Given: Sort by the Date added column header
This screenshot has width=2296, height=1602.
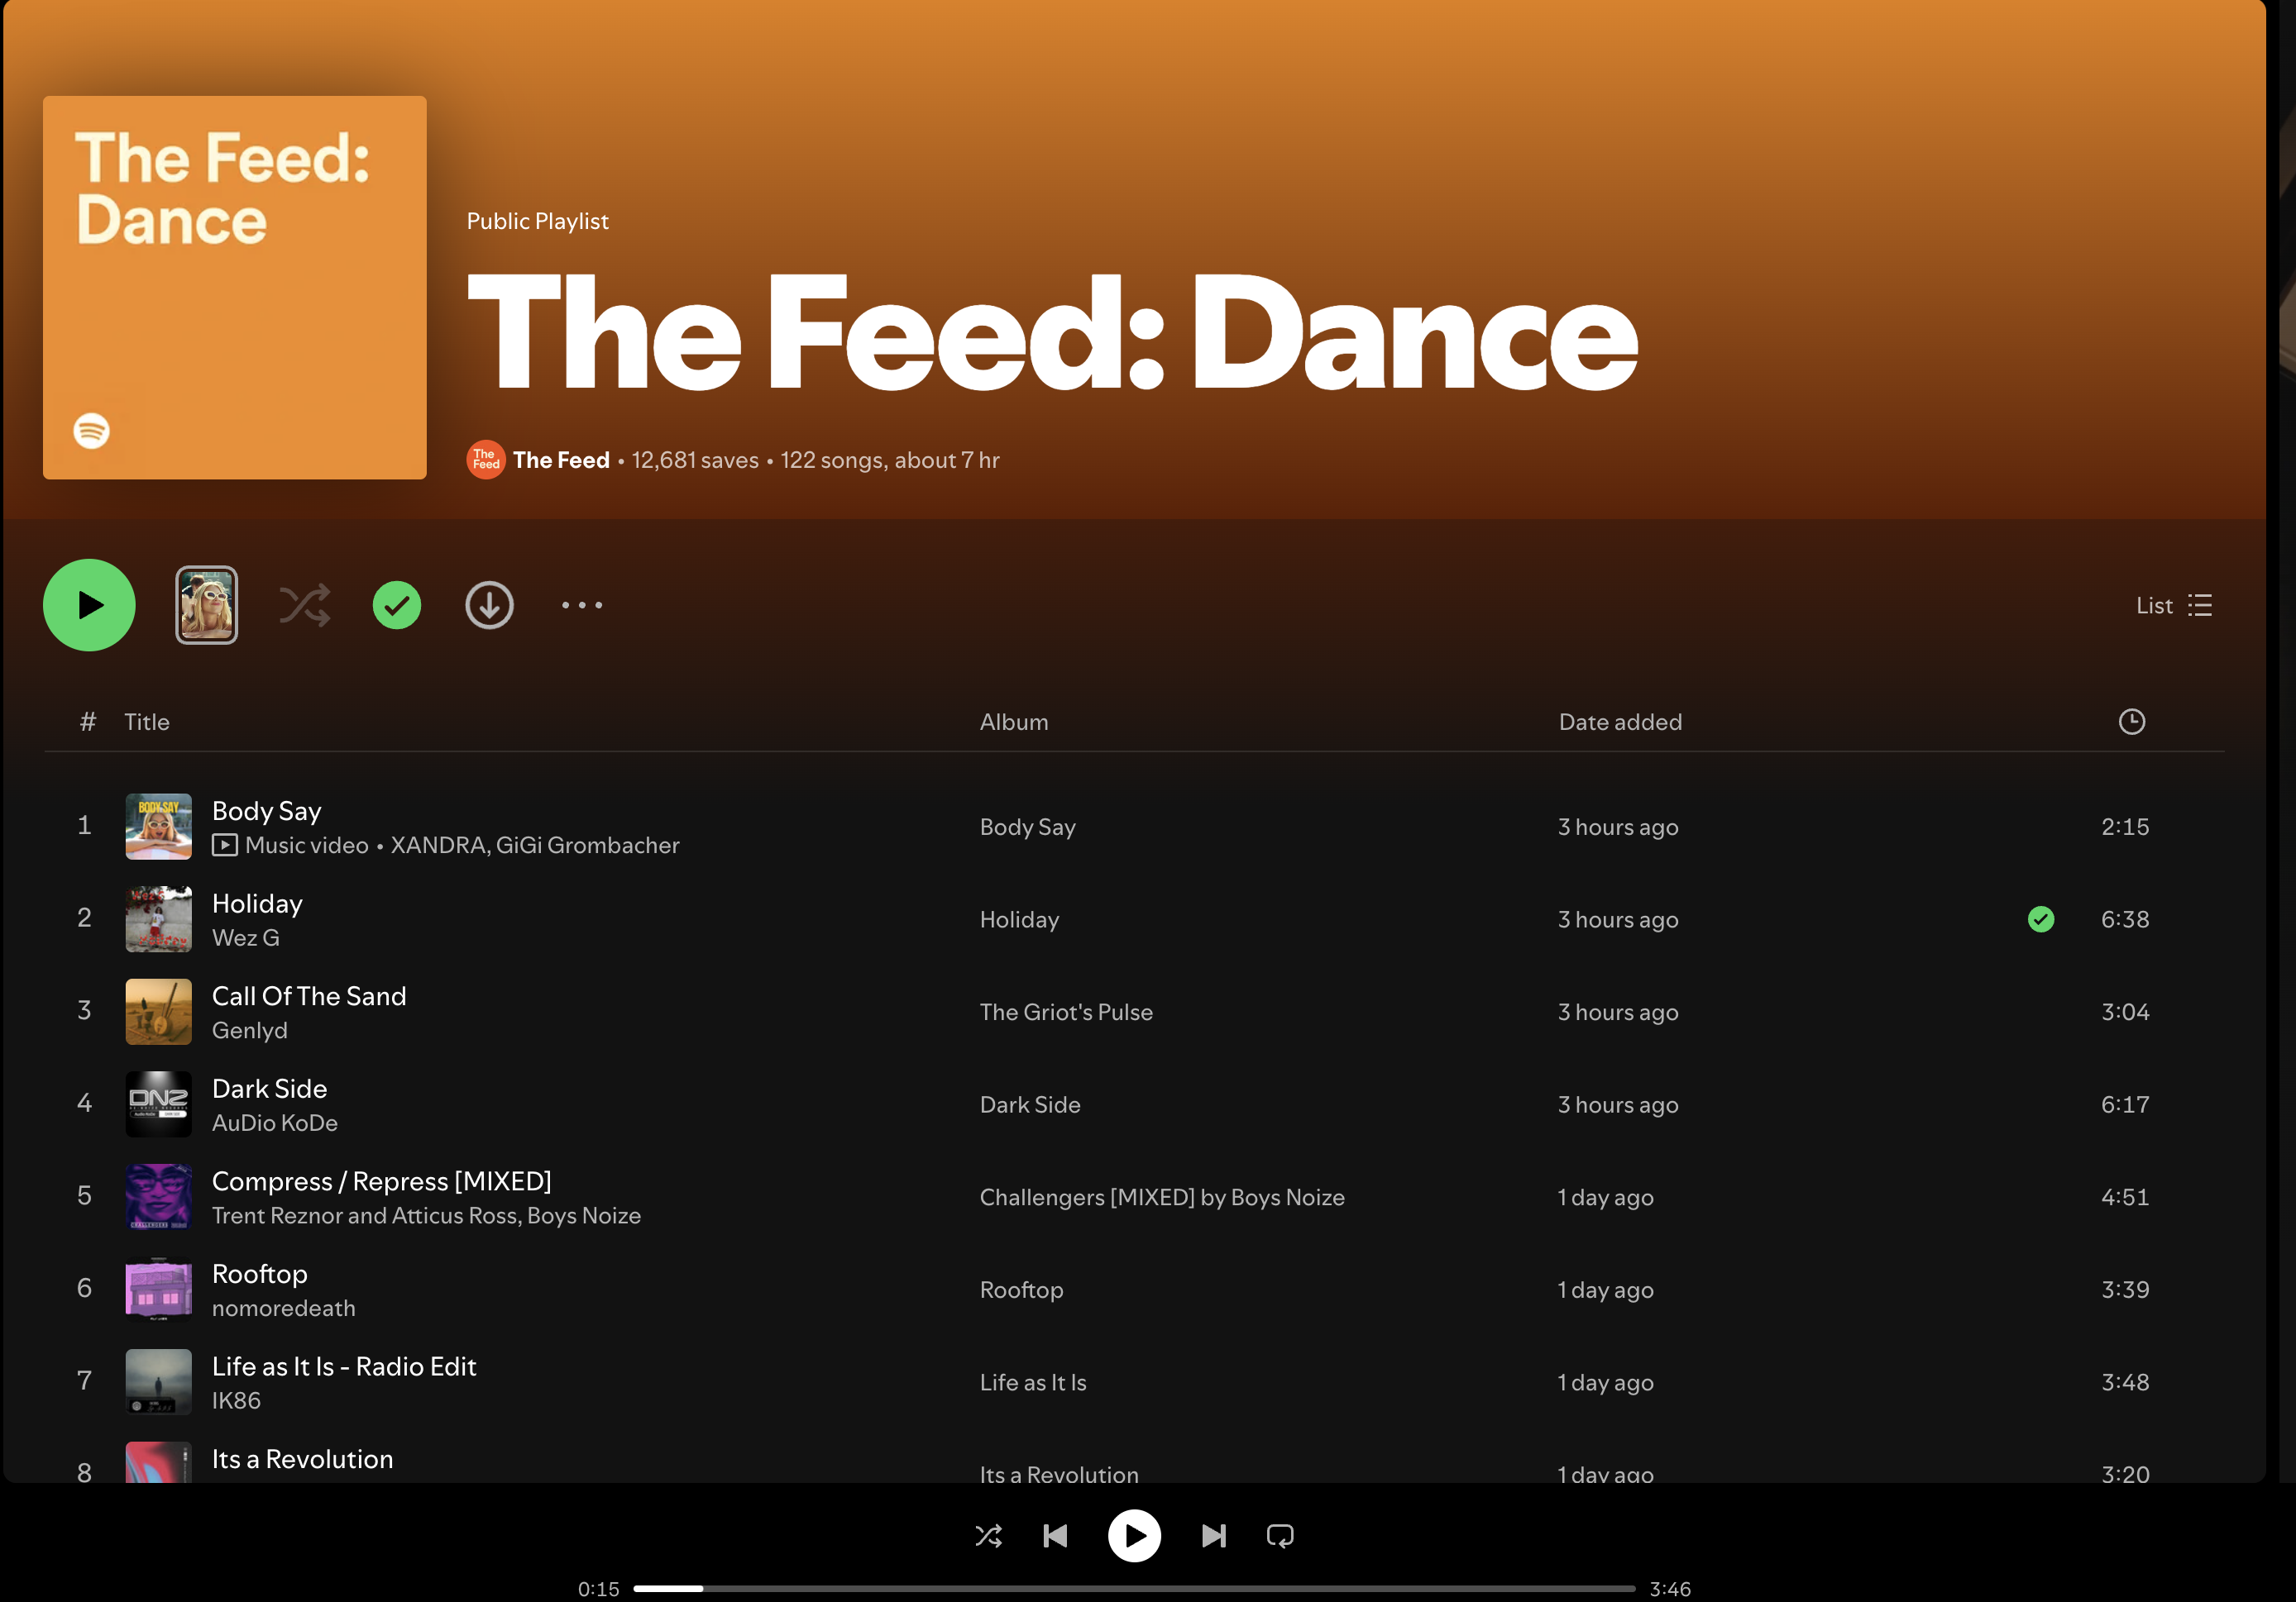Looking at the screenshot, I should [1619, 722].
